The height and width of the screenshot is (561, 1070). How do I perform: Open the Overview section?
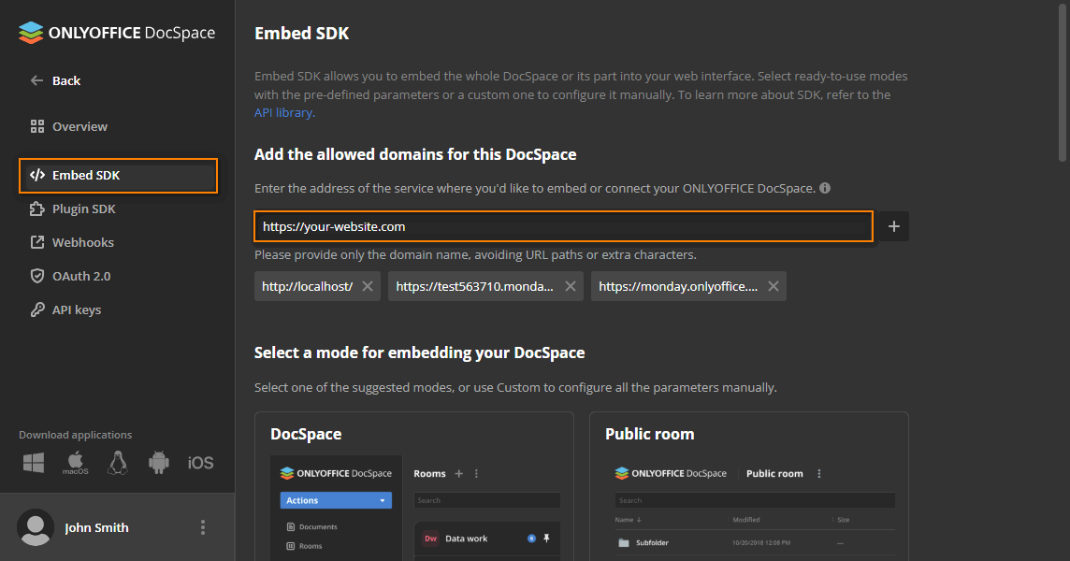pyautogui.click(x=69, y=126)
